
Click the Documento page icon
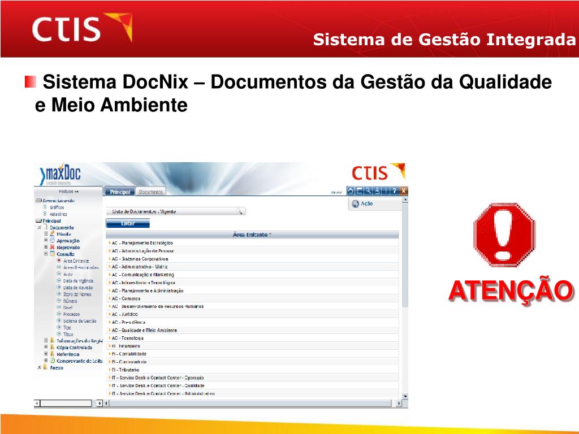coord(45,227)
